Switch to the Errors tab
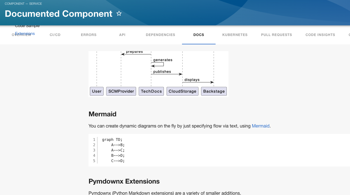The image size is (350, 195). 88,35
